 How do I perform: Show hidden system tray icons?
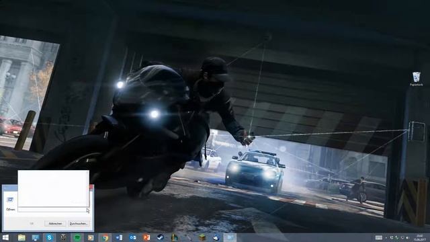[386, 238]
